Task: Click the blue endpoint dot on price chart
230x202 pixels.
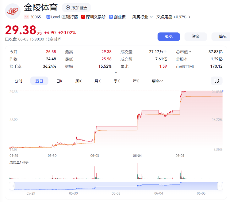Action: click(223, 91)
